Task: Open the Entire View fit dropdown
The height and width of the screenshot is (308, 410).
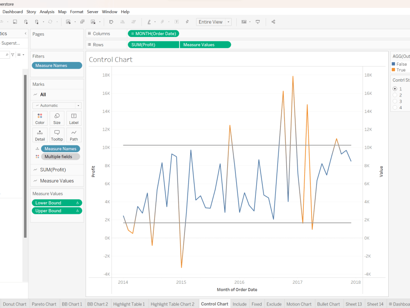Action: (x=228, y=21)
